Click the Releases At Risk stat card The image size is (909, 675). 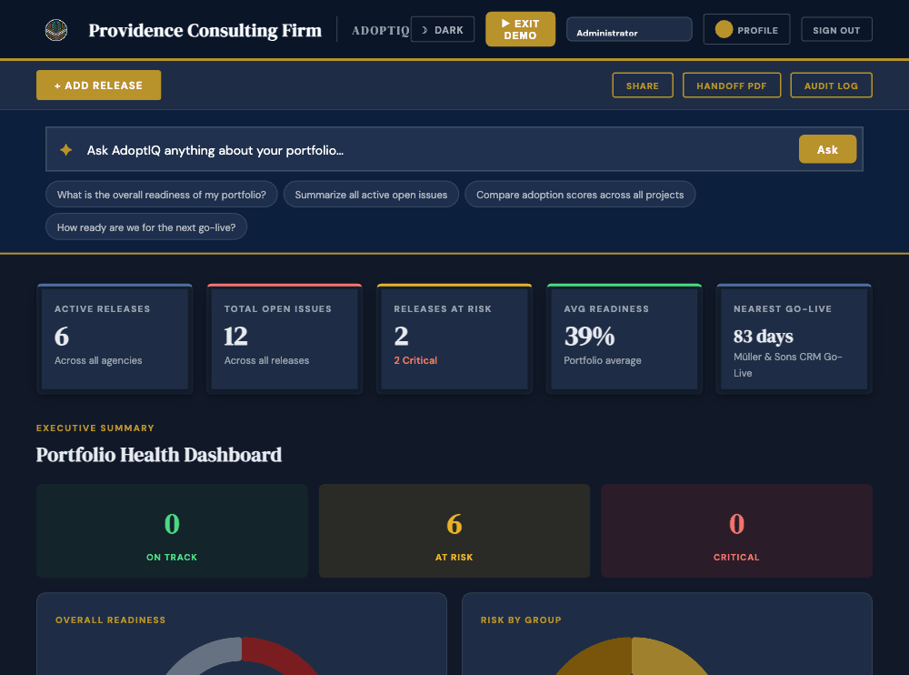(x=454, y=337)
